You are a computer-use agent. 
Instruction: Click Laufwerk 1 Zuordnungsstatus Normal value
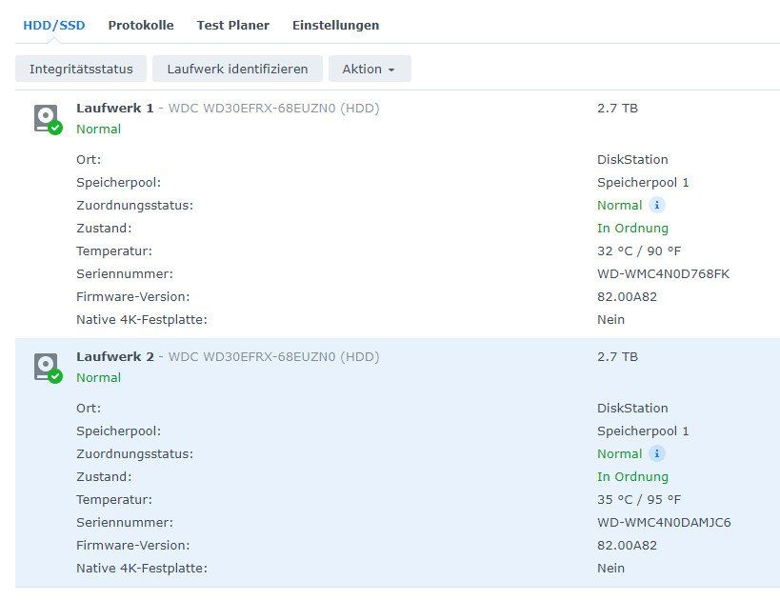click(619, 206)
